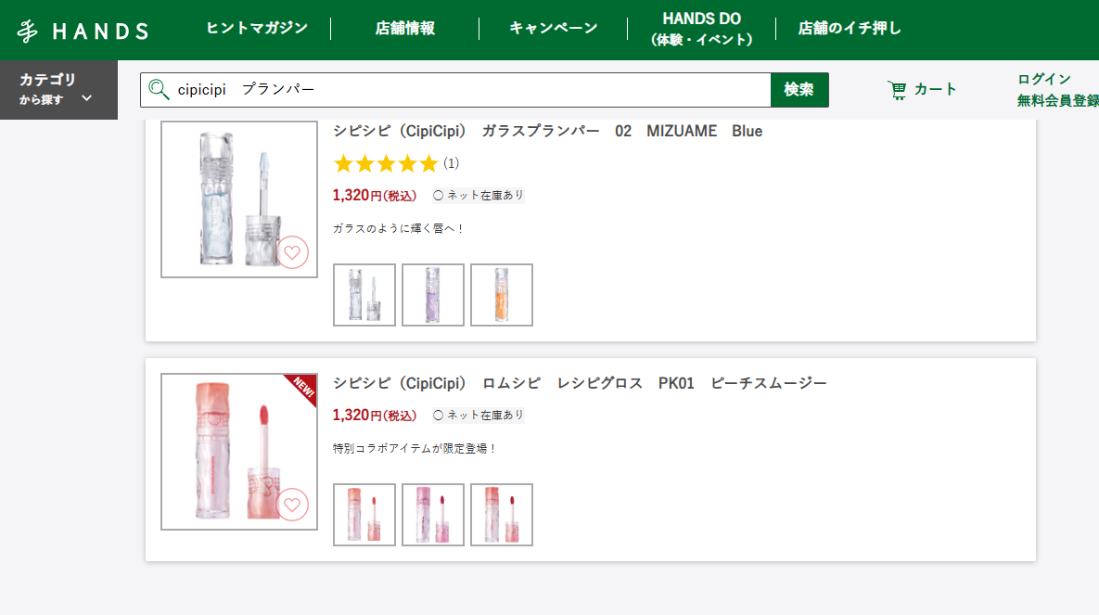Viewport: 1099px width, 615px height.
Task: Select first peach gloss variant thumbnail
Action: pos(364,515)
